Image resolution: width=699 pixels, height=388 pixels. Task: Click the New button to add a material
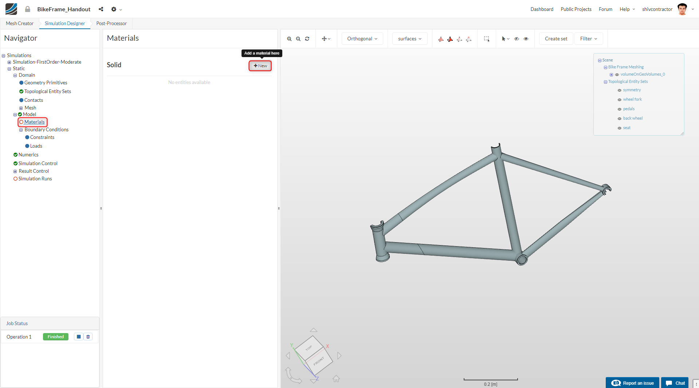260,66
